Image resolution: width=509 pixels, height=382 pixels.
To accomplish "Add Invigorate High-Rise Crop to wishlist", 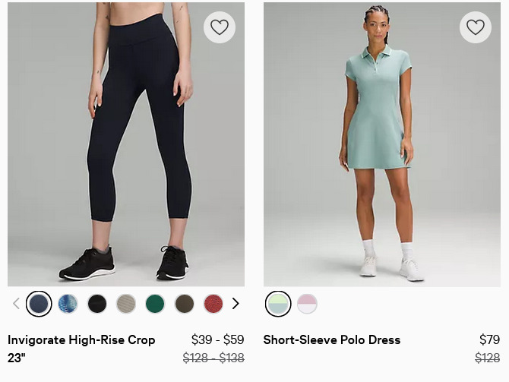I will (x=220, y=27).
